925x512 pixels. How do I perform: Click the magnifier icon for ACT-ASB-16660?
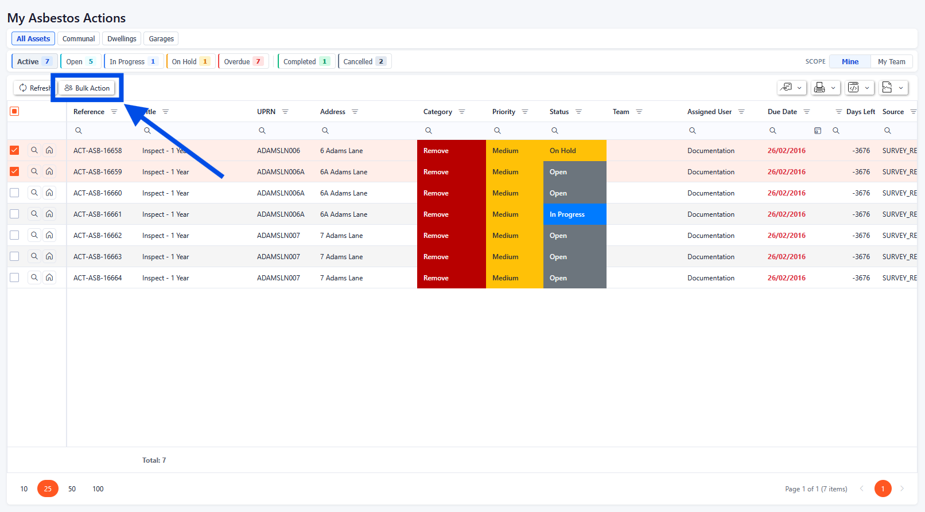pyautogui.click(x=34, y=193)
